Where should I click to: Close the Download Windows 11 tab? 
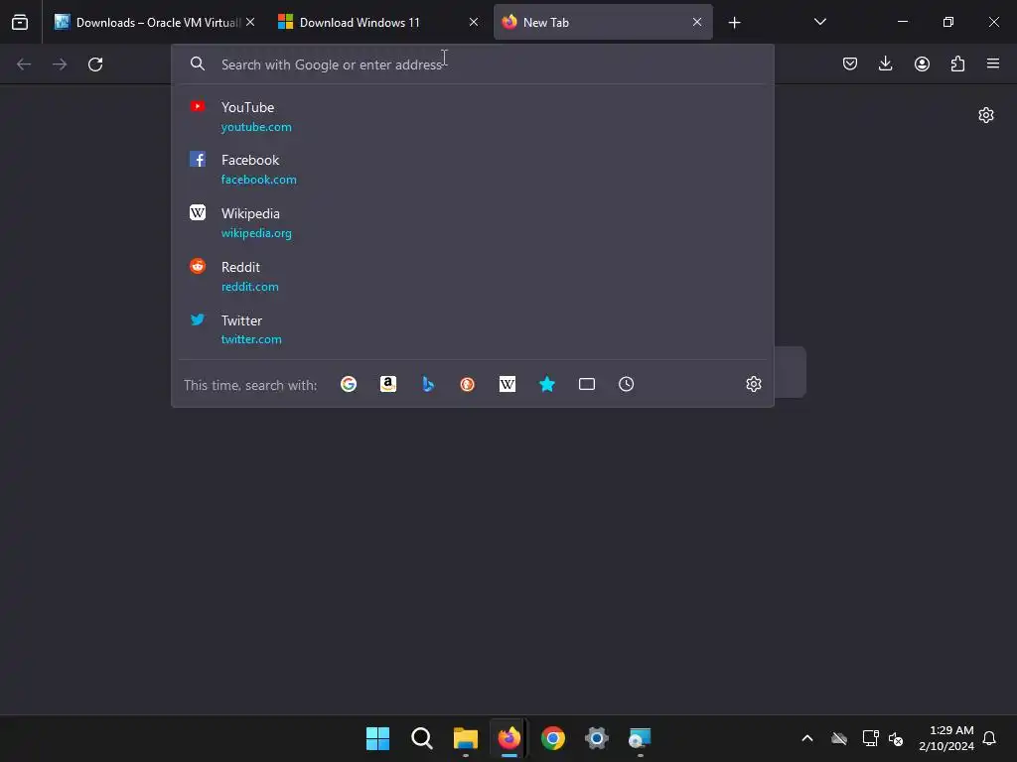(x=474, y=22)
